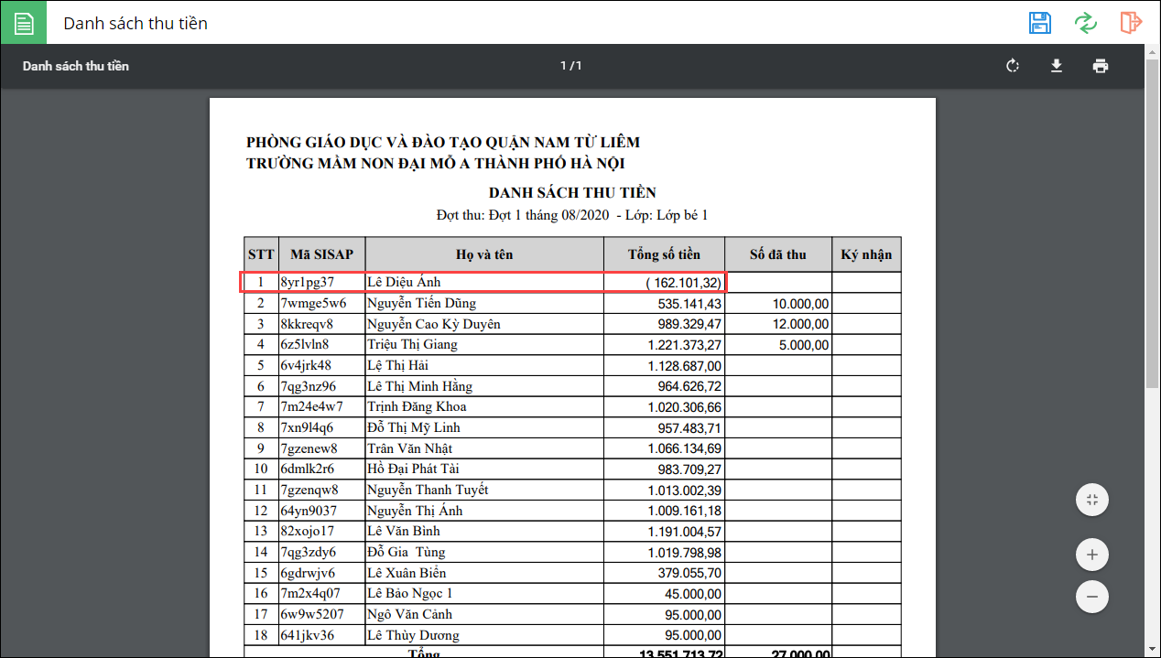Rotate the PDF page clockwise
Viewport: 1161px width, 658px height.
1013,66
